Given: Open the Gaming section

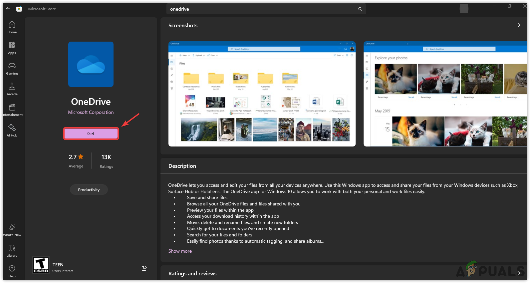Looking at the screenshot, I should tap(12, 69).
